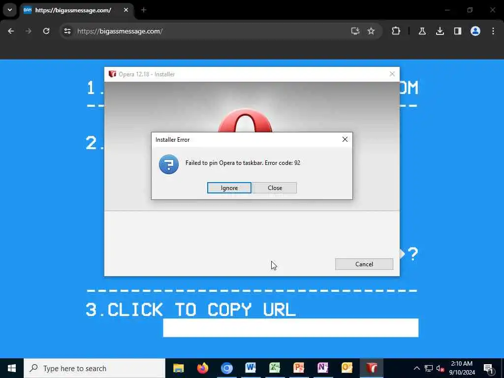Open browser Downloads icon

[440, 31]
